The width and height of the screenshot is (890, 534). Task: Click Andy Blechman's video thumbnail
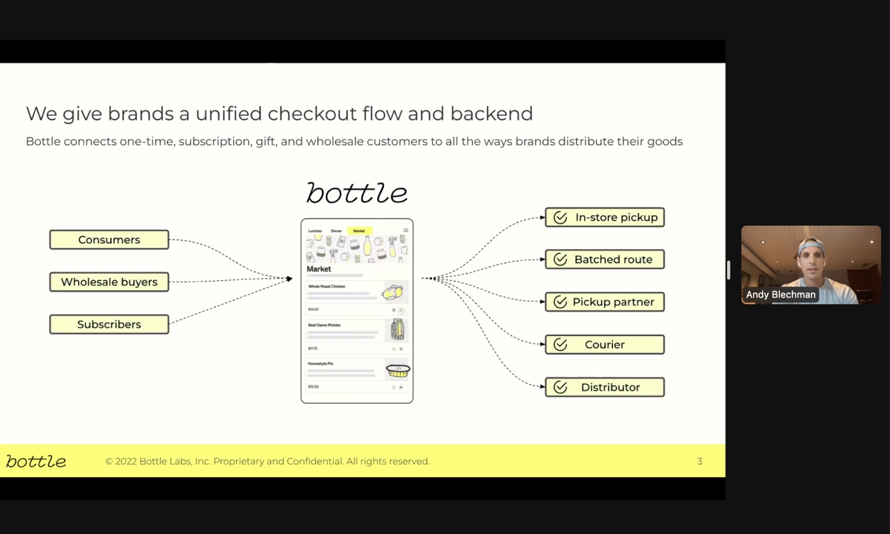pos(811,265)
